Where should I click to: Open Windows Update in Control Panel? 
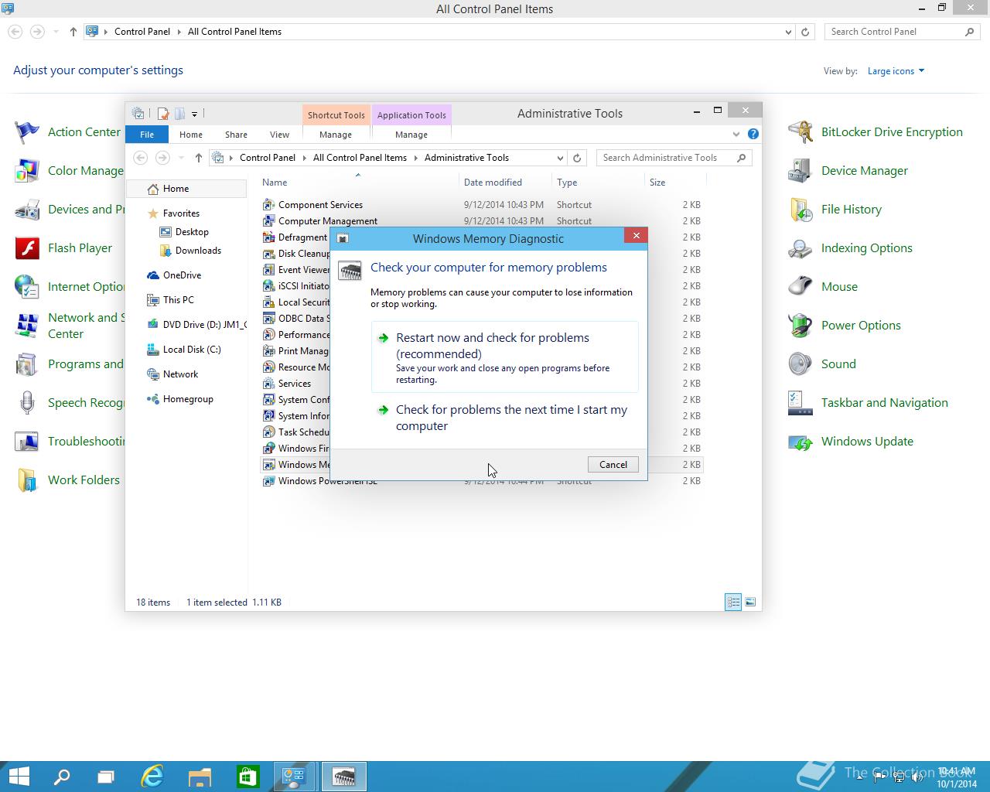851,442
